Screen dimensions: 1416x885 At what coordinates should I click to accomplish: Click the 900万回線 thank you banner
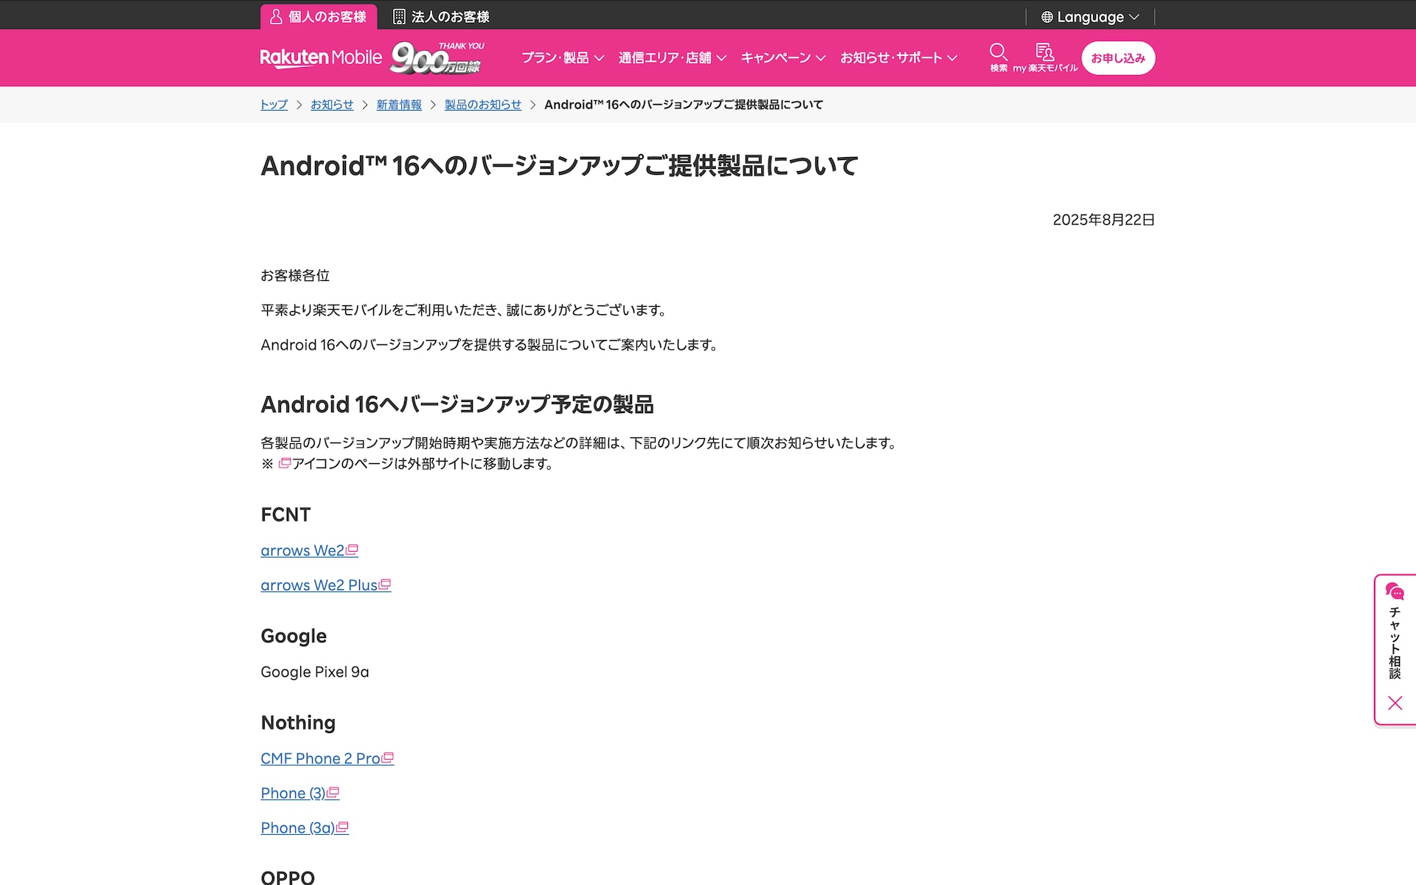[x=437, y=58]
